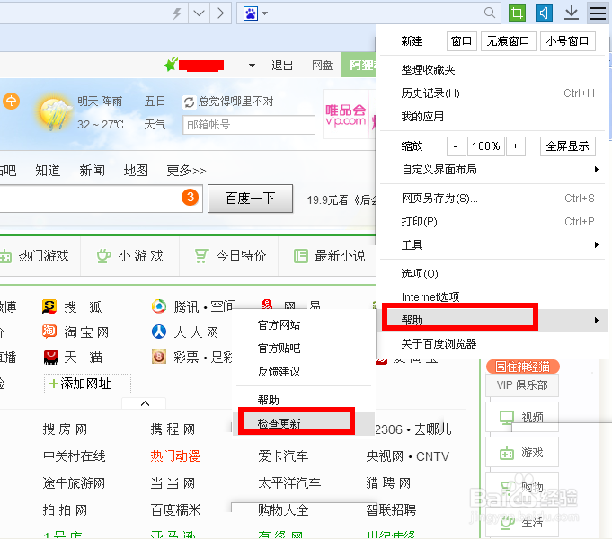This screenshot has height=539, width=612.
Task: Click the 淘宝网 site icon
Action: [x=49, y=331]
